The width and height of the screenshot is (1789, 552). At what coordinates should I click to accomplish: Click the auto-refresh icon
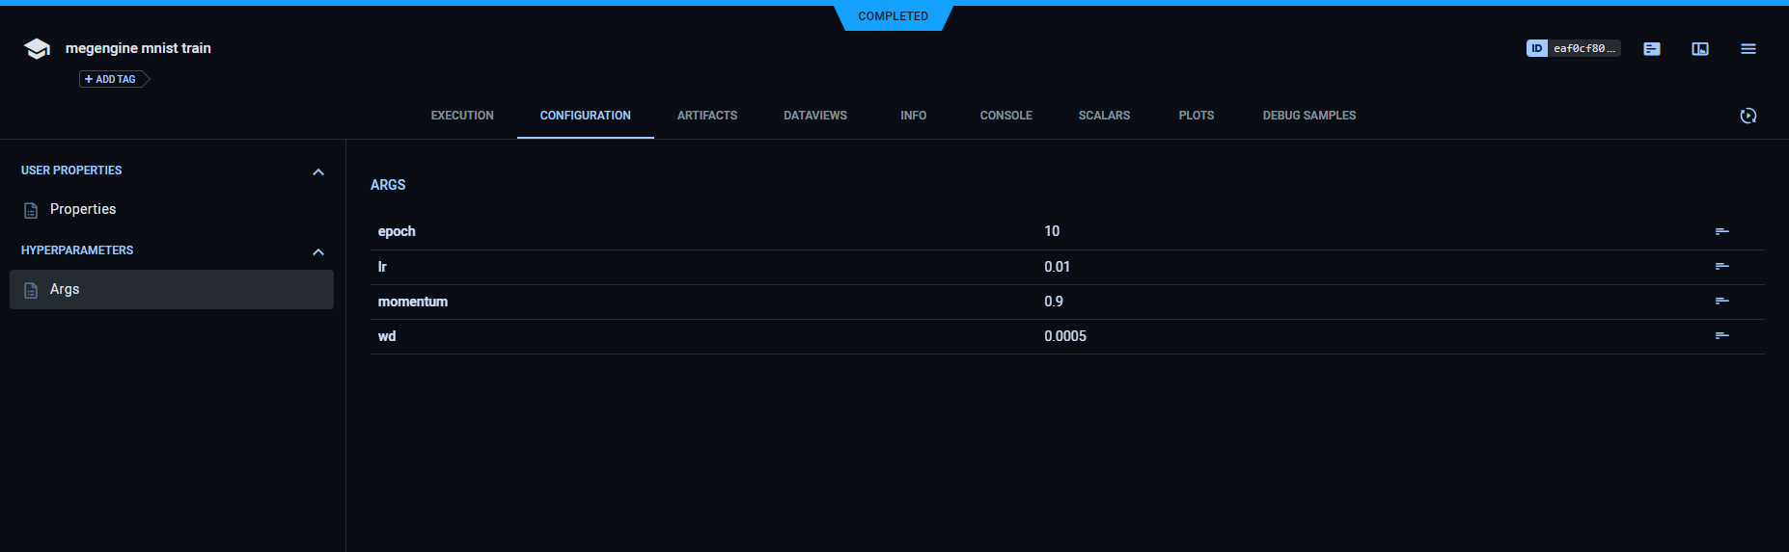pyautogui.click(x=1748, y=116)
